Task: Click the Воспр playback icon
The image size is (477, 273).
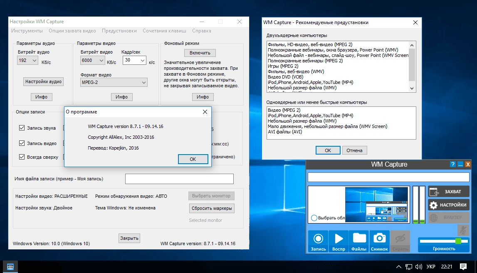Action: click(339, 241)
